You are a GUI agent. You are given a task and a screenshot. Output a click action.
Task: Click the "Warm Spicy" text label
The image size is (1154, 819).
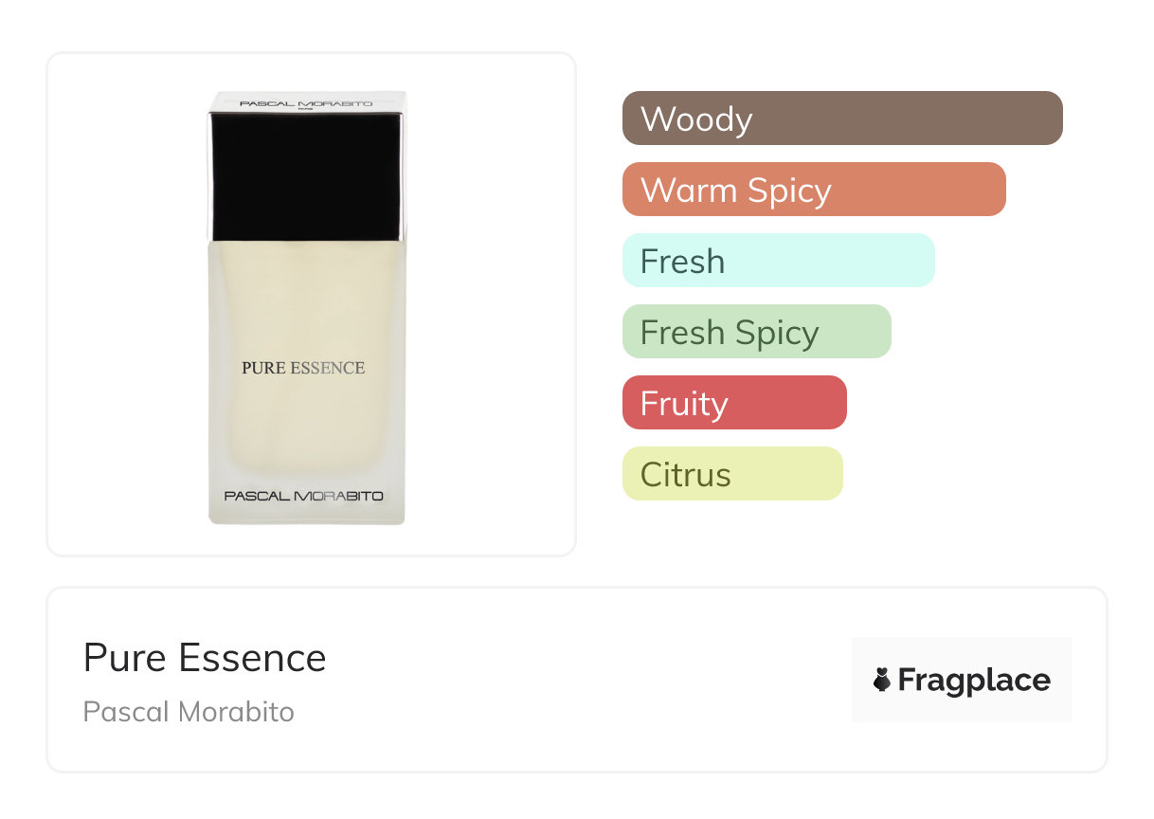(x=736, y=191)
